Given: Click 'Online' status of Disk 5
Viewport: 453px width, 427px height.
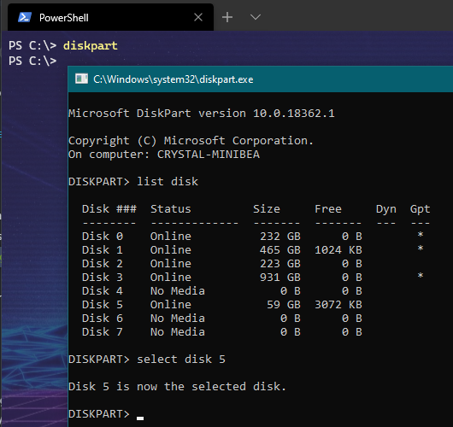Looking at the screenshot, I should 171,305.
